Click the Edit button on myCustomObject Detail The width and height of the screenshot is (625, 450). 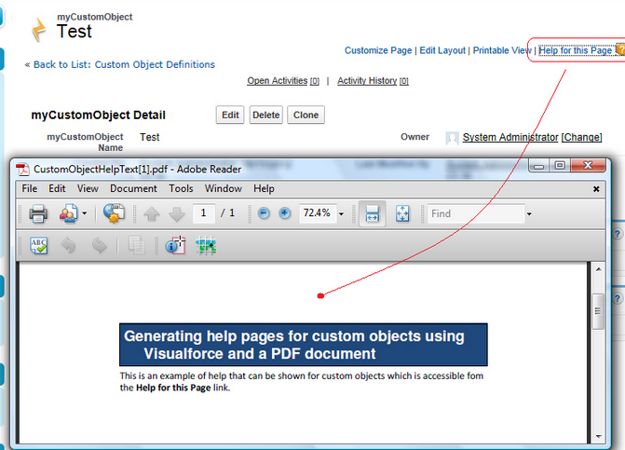230,115
